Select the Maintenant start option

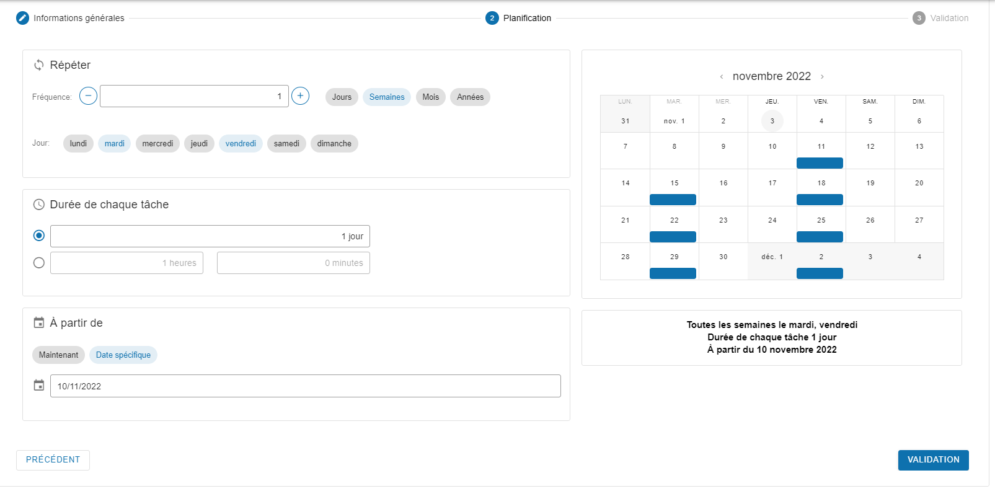[x=58, y=355]
